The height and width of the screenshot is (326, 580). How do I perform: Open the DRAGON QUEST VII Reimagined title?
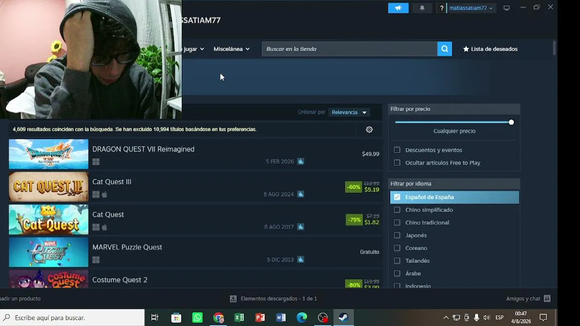click(143, 149)
